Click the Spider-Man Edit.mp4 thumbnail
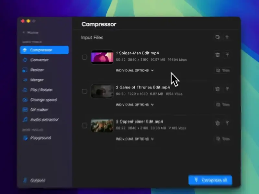This screenshot has width=259, height=194. (102, 57)
